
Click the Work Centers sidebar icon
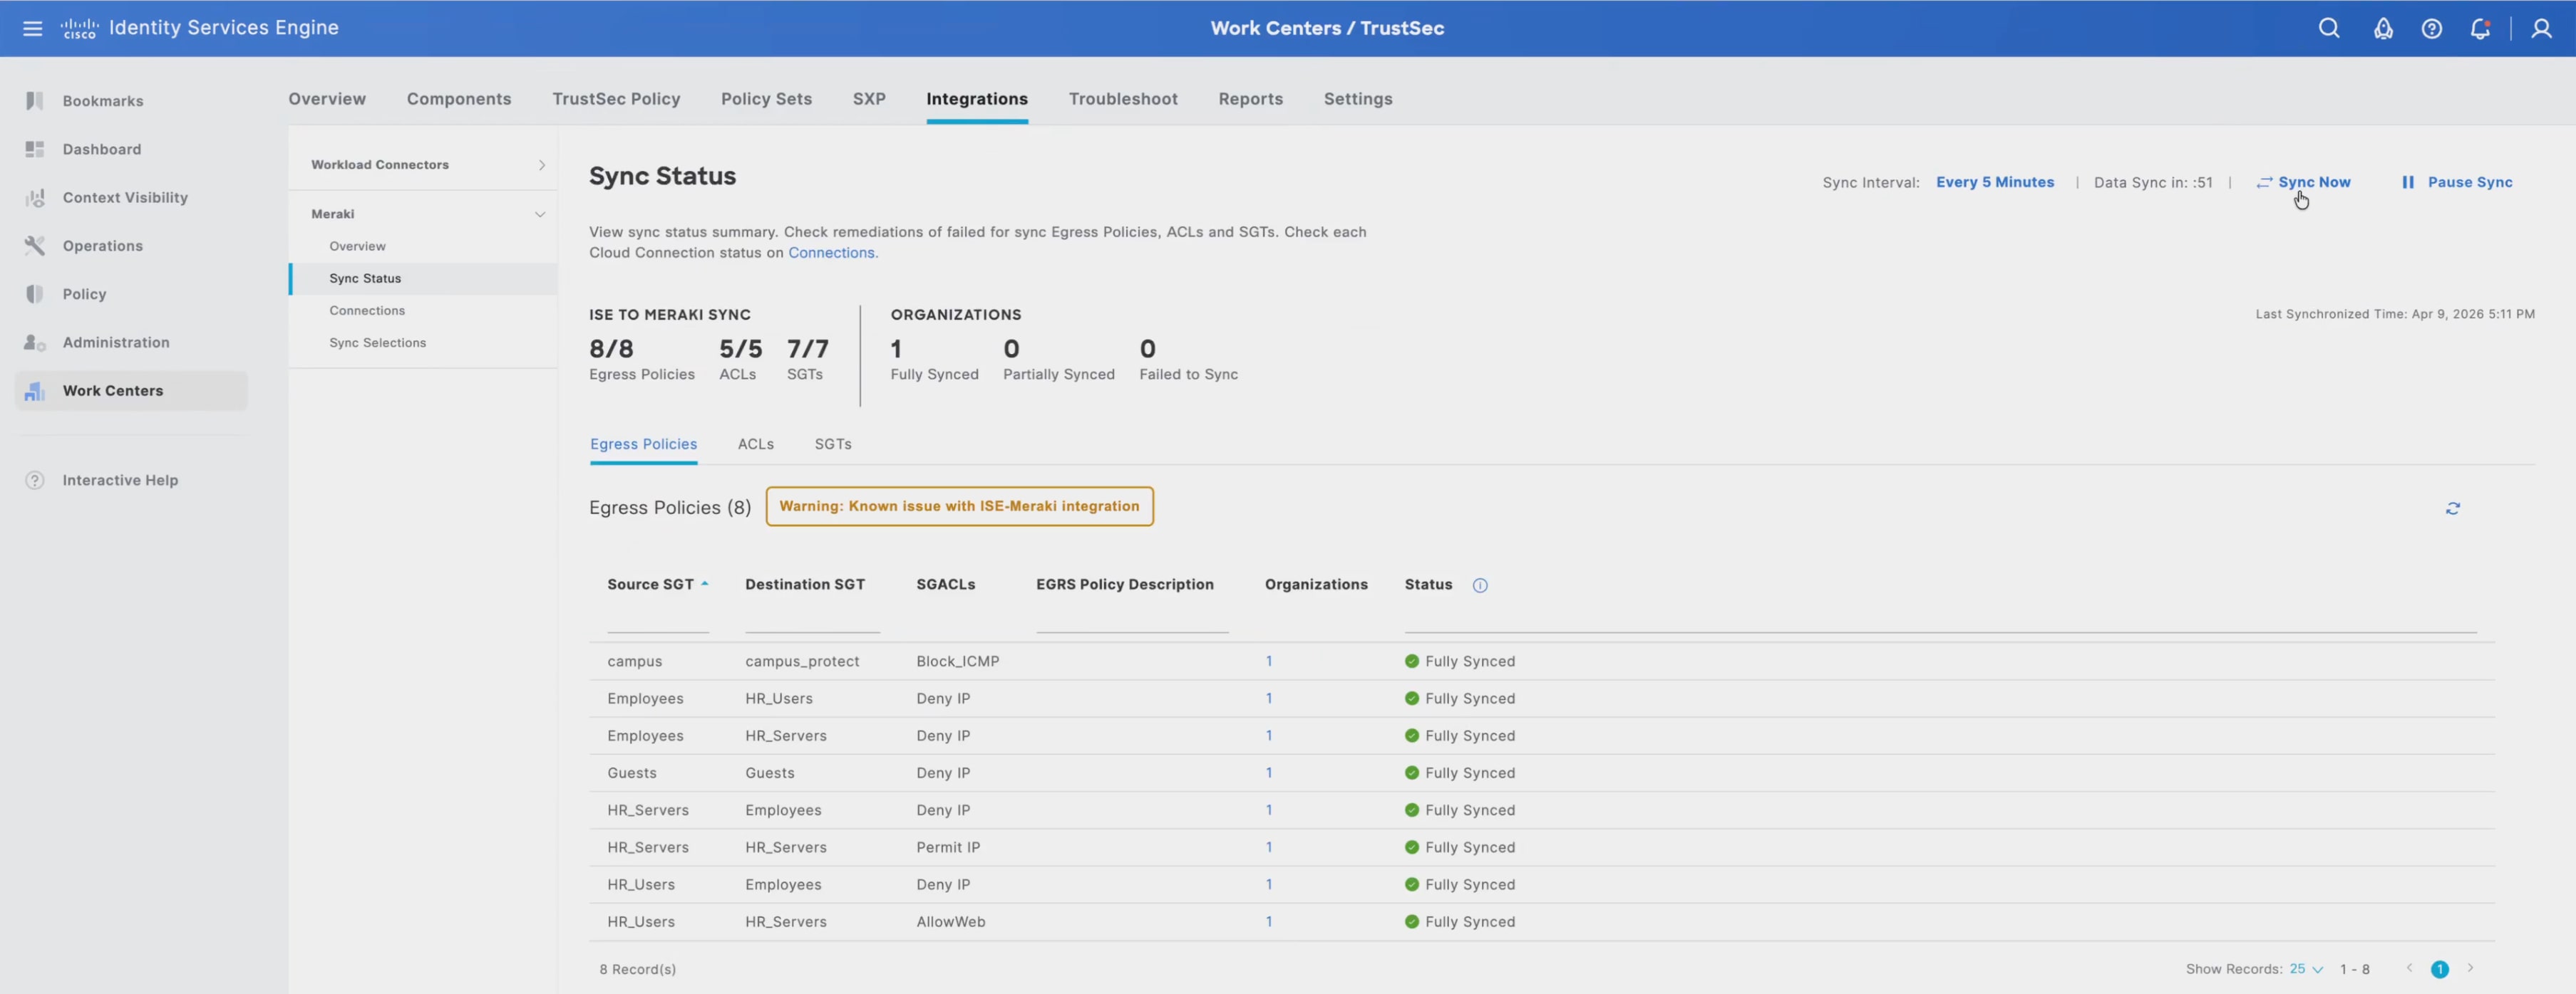(35, 391)
